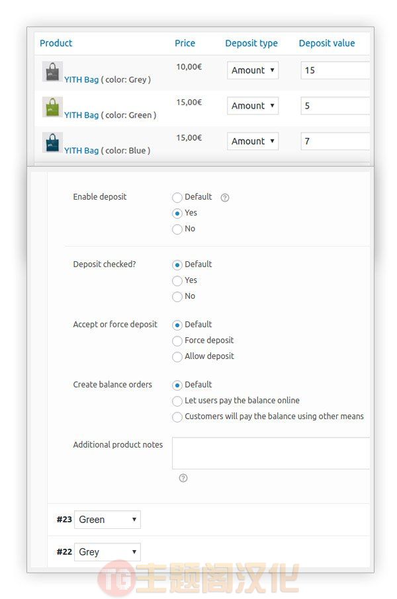Click the green YITH Bag thumbnail
The width and height of the screenshot is (397, 599).
pyautogui.click(x=52, y=107)
